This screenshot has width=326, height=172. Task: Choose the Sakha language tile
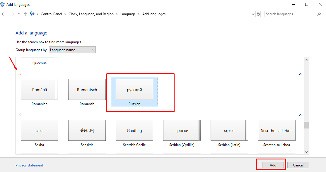40,131
